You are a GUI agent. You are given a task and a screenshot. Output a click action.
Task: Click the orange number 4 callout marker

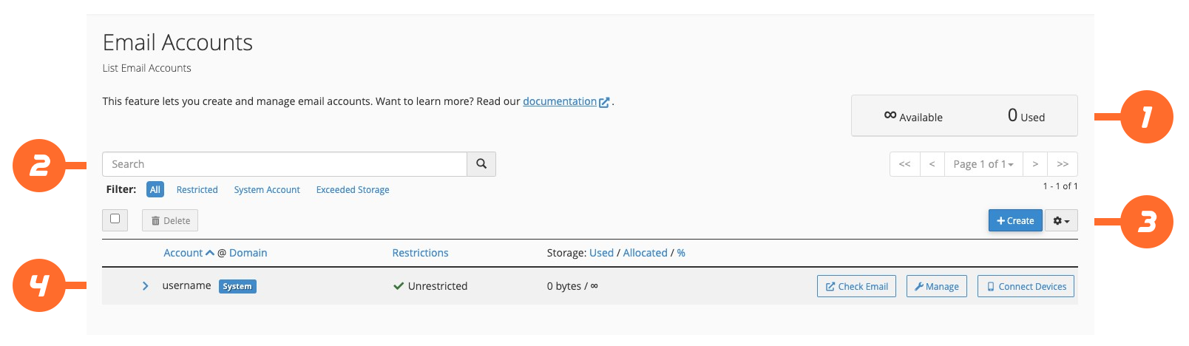39,285
